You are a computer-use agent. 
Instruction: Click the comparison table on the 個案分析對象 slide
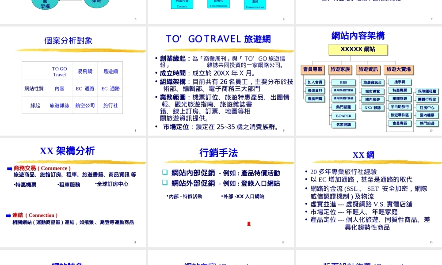click(x=72, y=88)
